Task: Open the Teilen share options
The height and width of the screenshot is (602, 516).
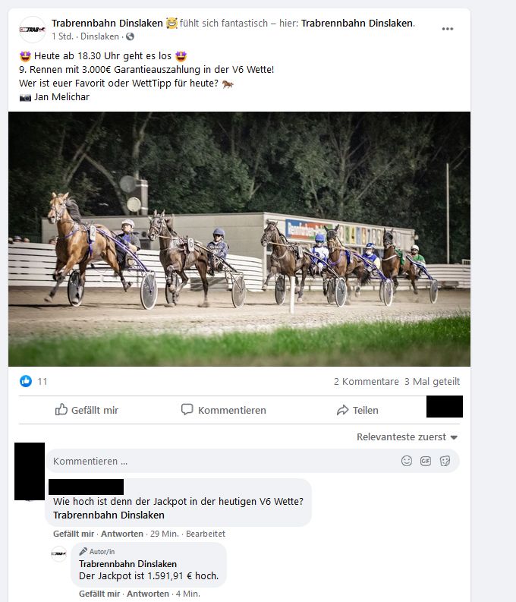Action: (357, 410)
